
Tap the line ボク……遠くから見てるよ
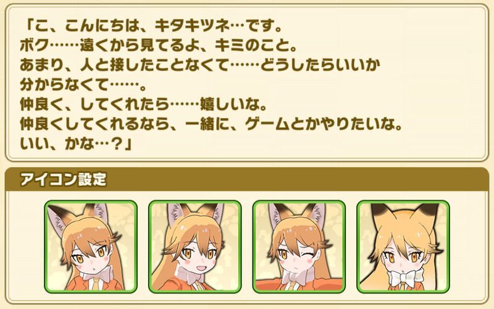159,46
